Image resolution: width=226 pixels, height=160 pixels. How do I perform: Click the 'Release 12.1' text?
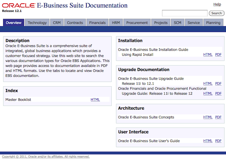tap(12, 11)
